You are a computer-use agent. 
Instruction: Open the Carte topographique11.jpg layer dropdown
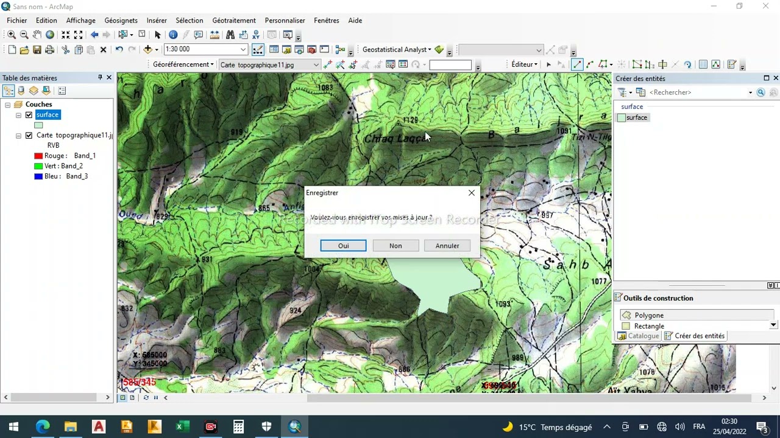[x=316, y=64]
